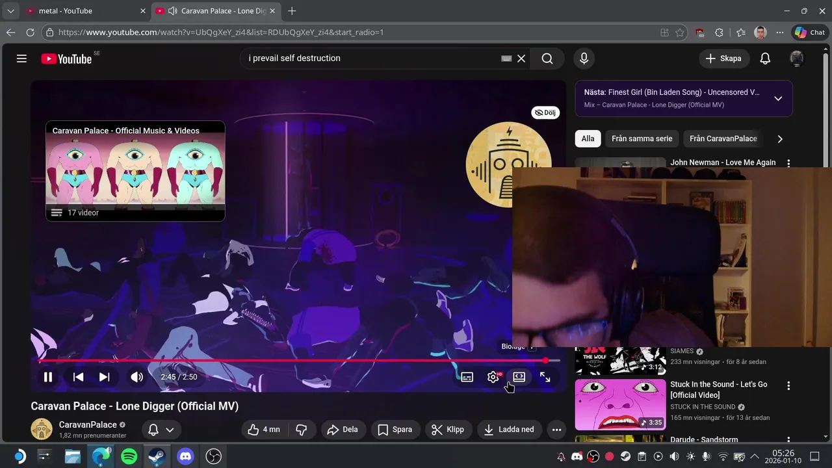Go to YouTube home via logo
This screenshot has width=832, height=468.
pos(67,58)
